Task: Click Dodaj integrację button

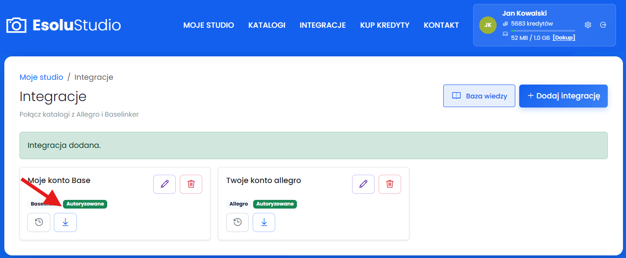Action: (563, 96)
